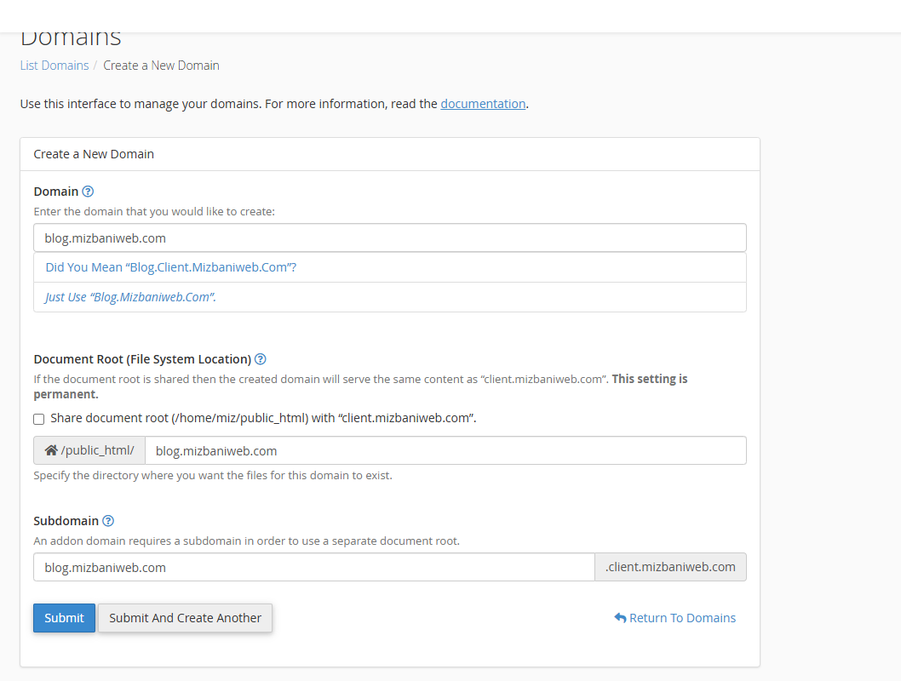Enable the Share document root checkbox
This screenshot has width=901, height=681.
(39, 419)
